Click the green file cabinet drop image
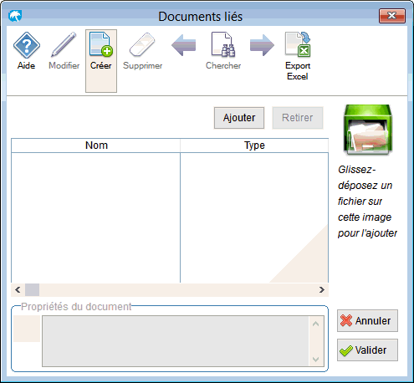 coord(368,130)
